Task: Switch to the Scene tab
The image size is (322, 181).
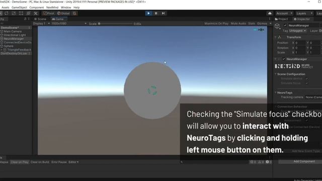Action: (x=40, y=19)
